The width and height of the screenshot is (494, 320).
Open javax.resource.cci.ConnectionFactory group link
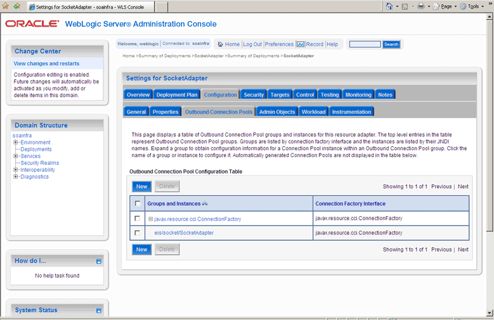[x=198, y=219]
